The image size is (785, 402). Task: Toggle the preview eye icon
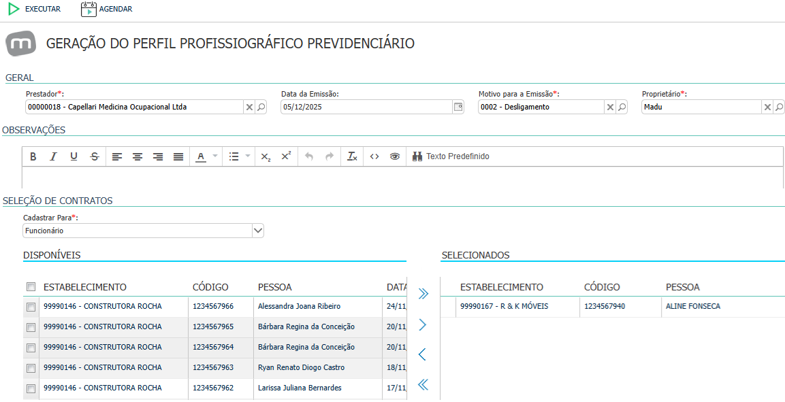tap(395, 156)
